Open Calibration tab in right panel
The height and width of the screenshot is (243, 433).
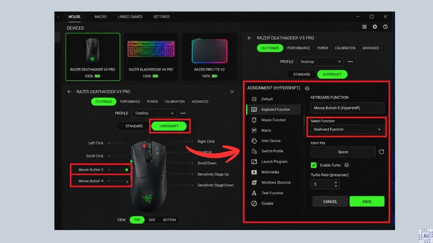(345, 48)
